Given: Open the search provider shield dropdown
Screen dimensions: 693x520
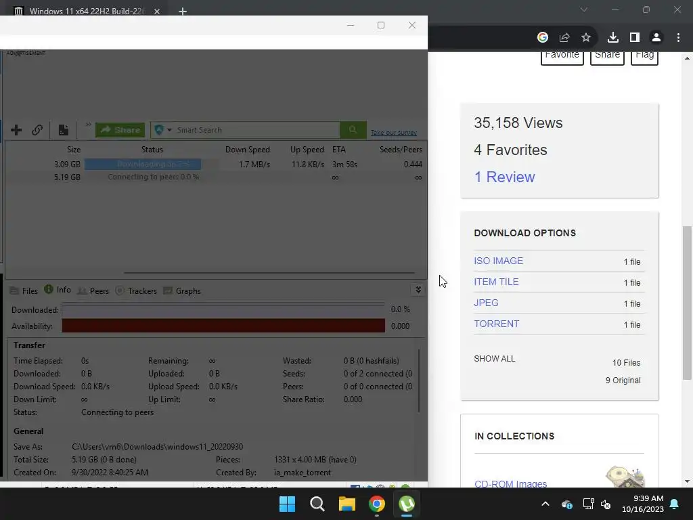Looking at the screenshot, I should pyautogui.click(x=162, y=130).
